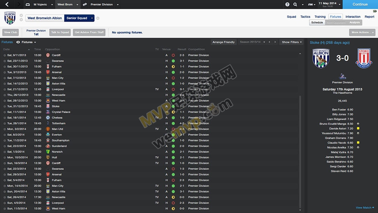
Task: Select the radio circle for Sun, 11/5/2014 fixture
Action: pos(5,209)
